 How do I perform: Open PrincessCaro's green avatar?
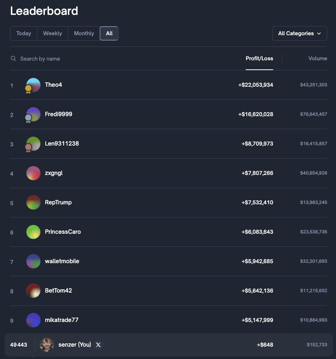click(x=33, y=232)
